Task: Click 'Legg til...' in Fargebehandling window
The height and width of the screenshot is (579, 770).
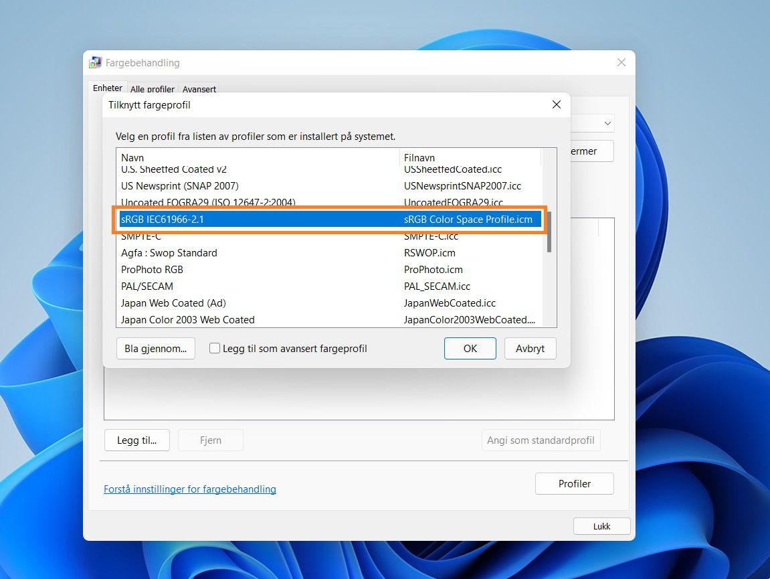Action: click(x=137, y=440)
